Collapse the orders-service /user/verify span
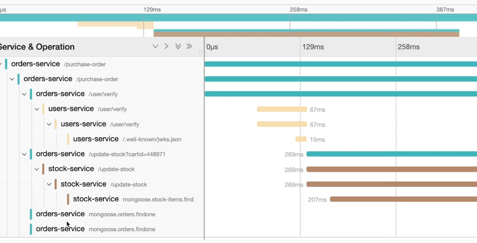Image resolution: width=477 pixels, height=243 pixels. [24, 94]
